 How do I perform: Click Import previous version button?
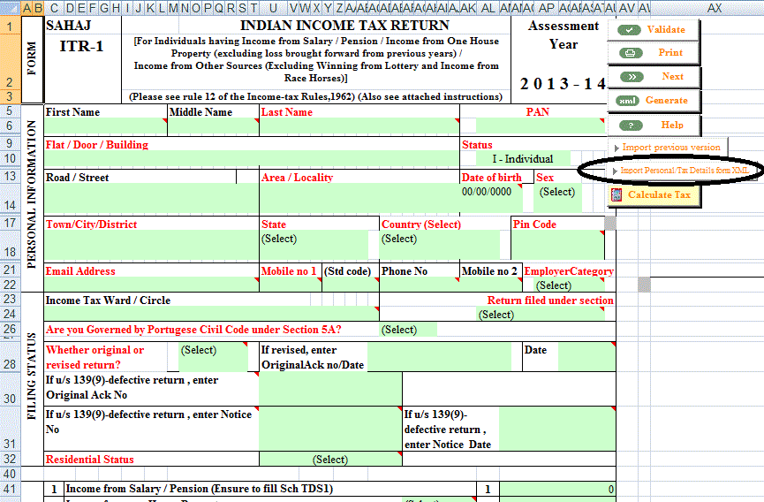click(668, 148)
